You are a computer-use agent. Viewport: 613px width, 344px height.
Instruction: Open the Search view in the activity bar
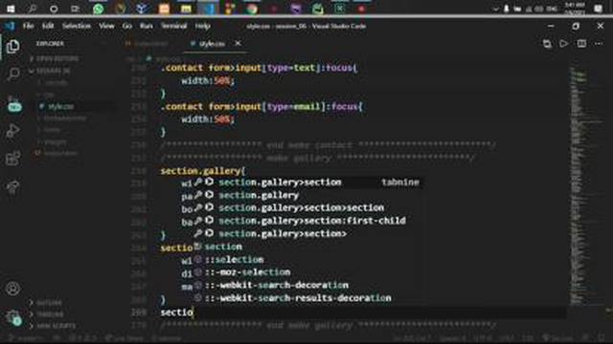click(x=12, y=74)
